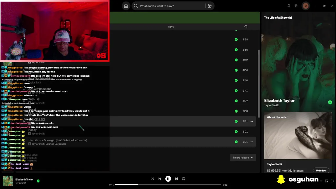Open the notifications bell
This screenshot has height=189, width=336.
tap(289, 6)
